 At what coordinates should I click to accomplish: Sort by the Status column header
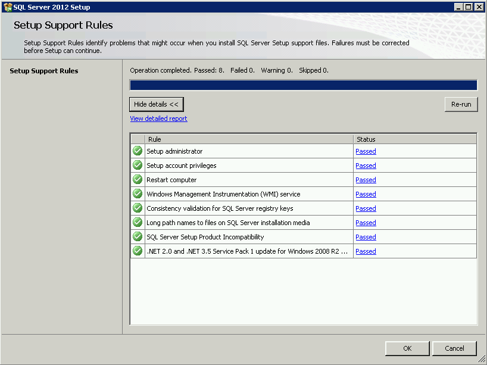[x=414, y=139]
